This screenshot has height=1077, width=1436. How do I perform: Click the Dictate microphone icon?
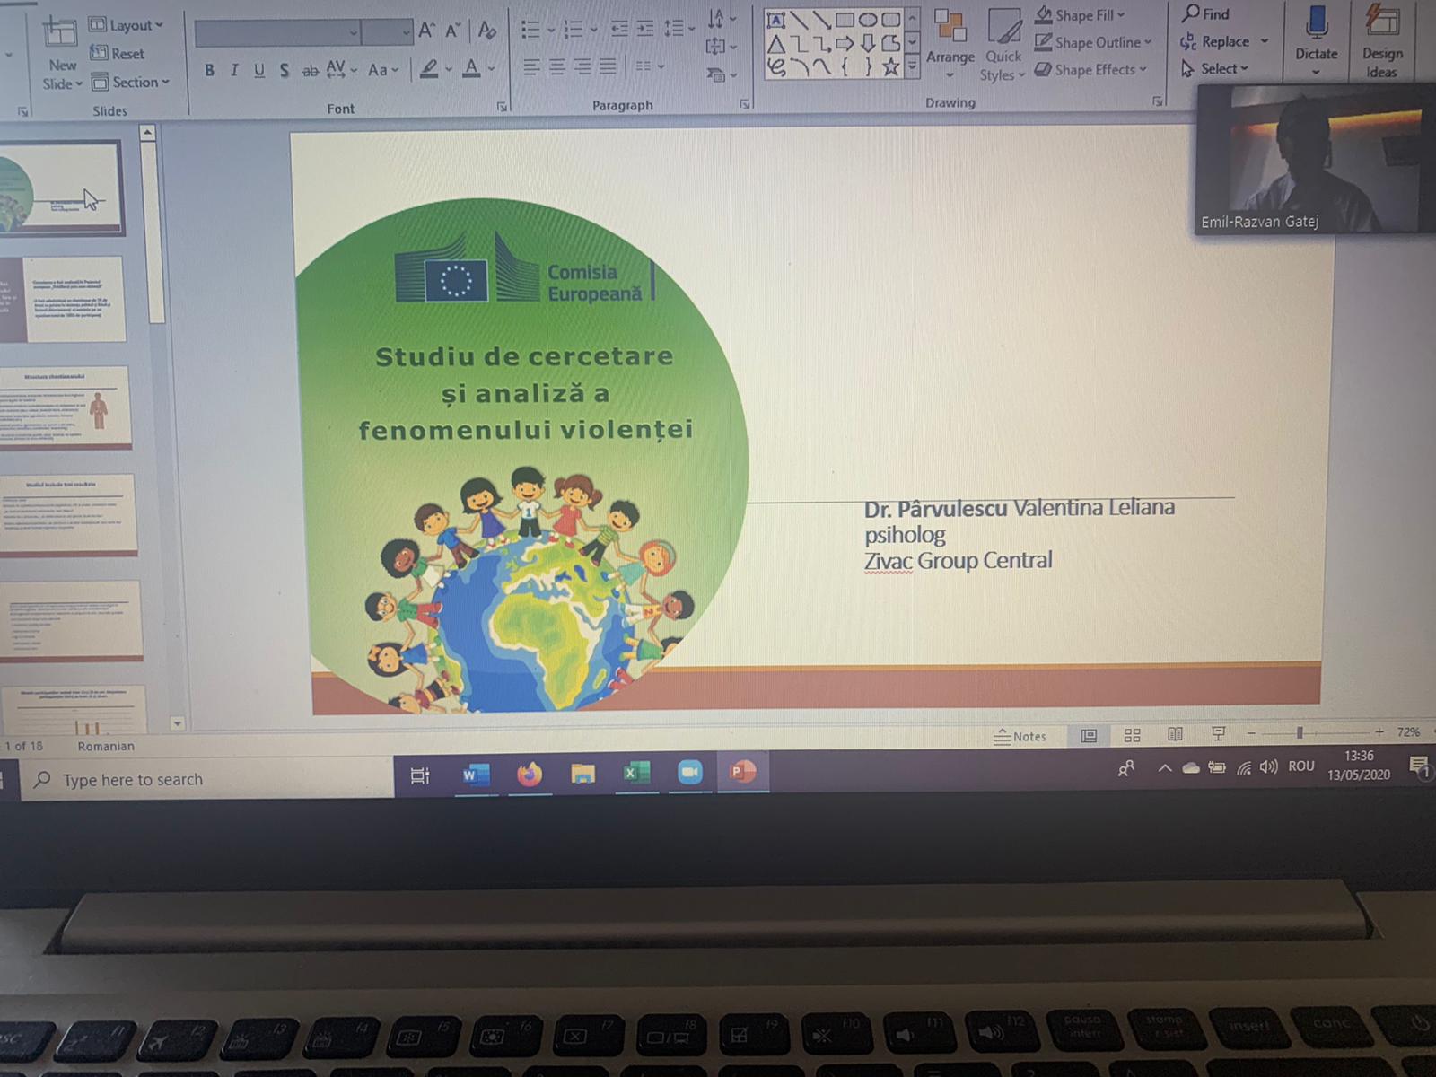pyautogui.click(x=1316, y=25)
